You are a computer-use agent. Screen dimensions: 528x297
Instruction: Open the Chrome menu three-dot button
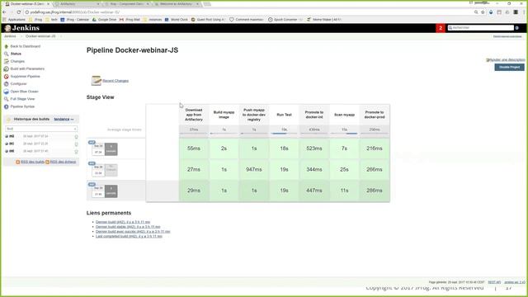click(x=524, y=12)
